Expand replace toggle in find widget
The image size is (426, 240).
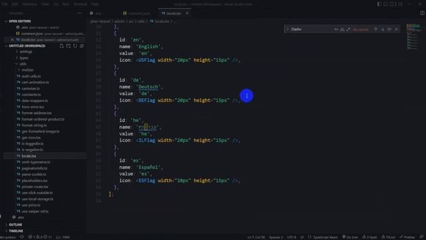tap(288, 29)
